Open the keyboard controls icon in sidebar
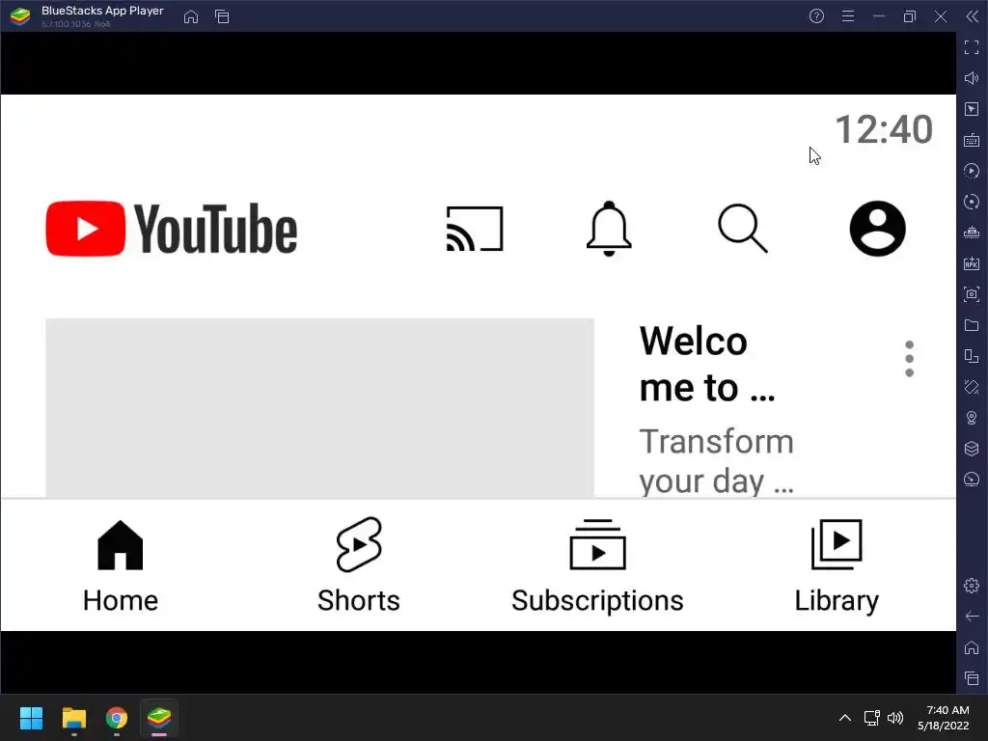The image size is (988, 741). coord(972,140)
